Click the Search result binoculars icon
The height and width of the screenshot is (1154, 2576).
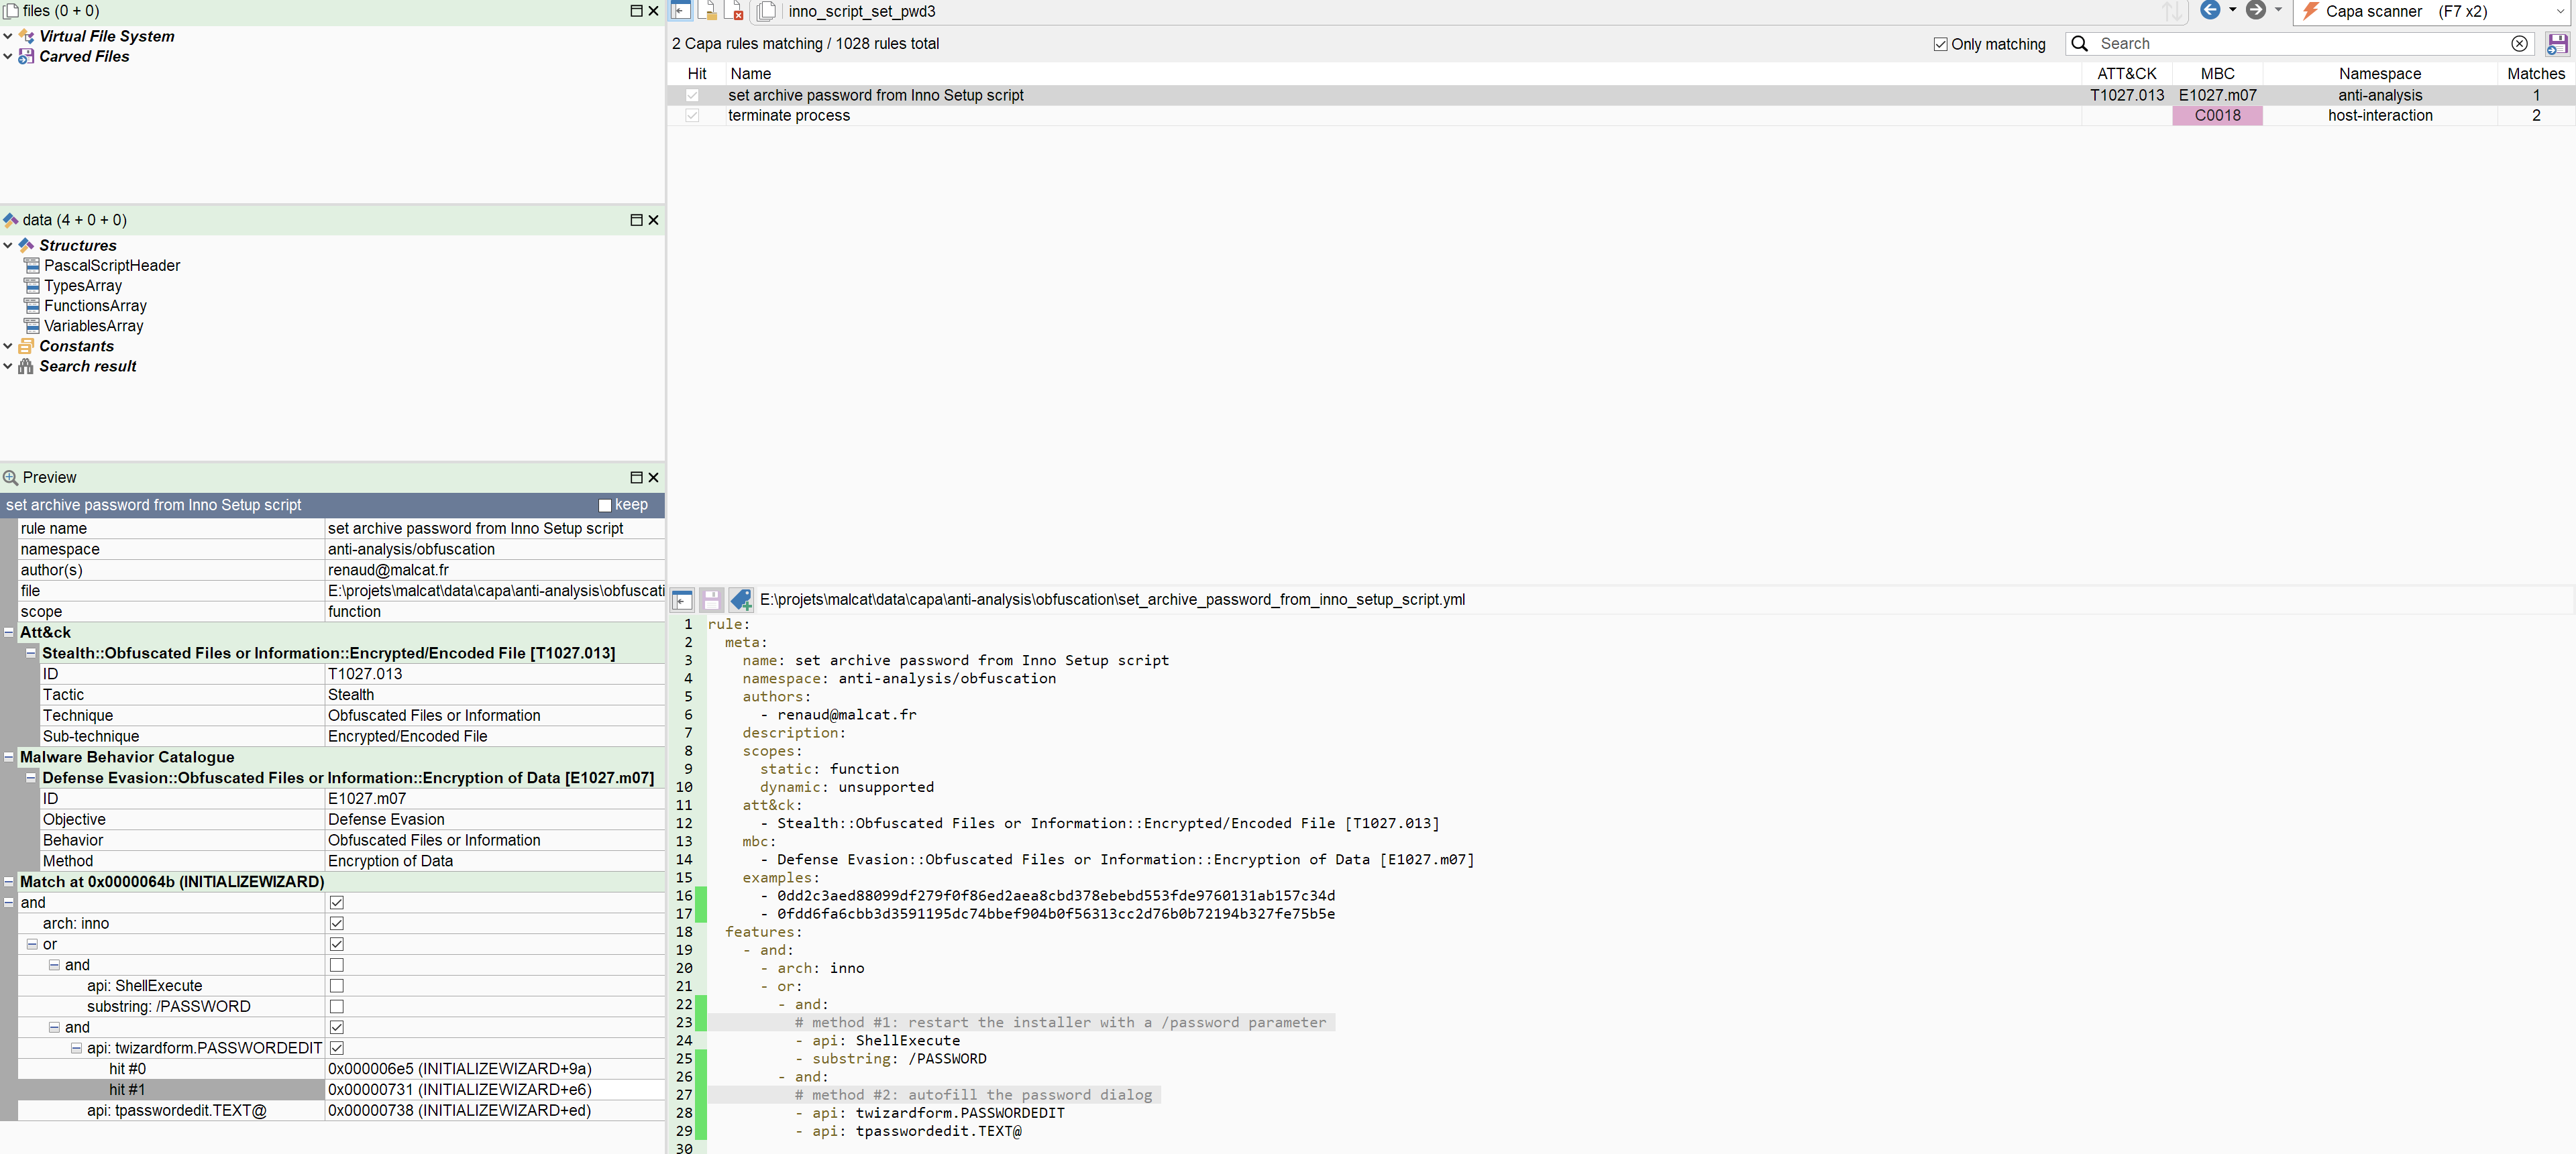(x=27, y=365)
